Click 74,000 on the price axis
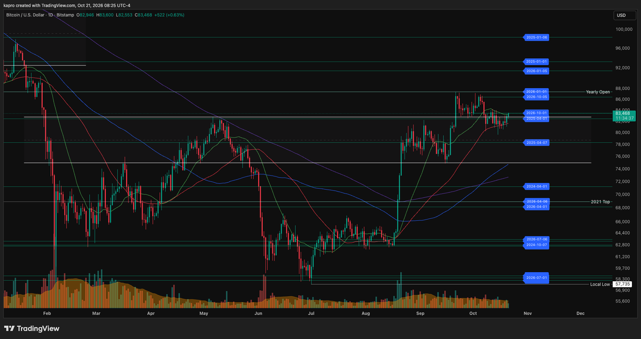The image size is (641, 339). 622,169
